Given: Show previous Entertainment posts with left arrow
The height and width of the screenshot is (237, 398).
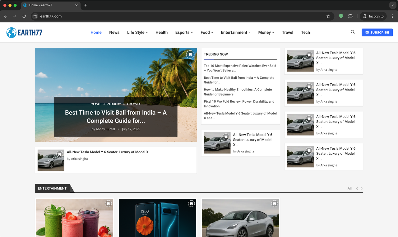Looking at the screenshot, I should click(357, 188).
